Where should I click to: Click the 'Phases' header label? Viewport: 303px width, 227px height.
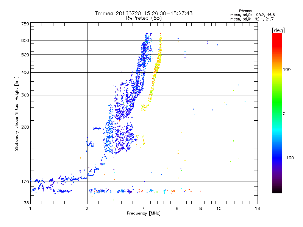pyautogui.click(x=245, y=11)
